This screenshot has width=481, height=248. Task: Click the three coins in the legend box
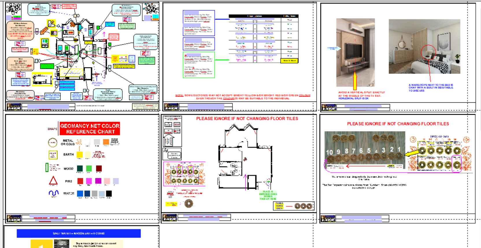coord(303,206)
